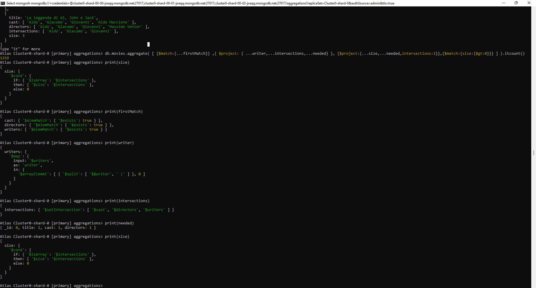The width and height of the screenshot is (536, 288).
Task: Select the print(firstMatch) command
Action: tap(124, 112)
